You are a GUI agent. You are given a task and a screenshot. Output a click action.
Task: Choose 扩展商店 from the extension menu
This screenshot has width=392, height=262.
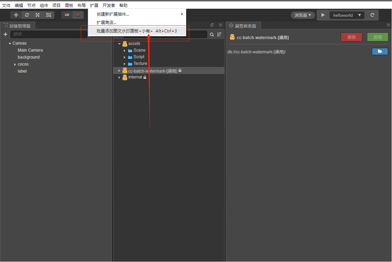(x=106, y=23)
